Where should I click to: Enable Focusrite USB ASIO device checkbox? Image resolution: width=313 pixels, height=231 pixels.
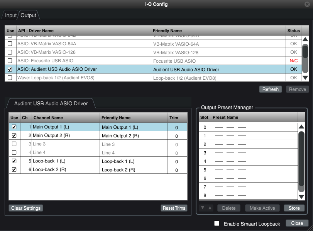point(10,61)
